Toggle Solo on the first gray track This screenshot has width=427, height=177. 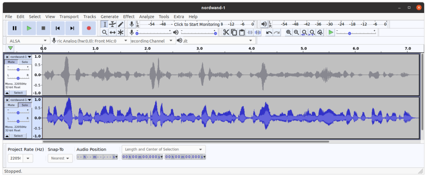pos(25,62)
